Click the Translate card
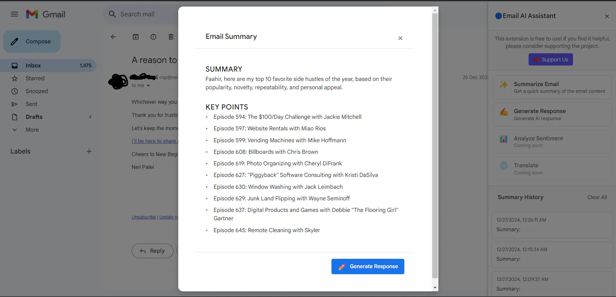The height and width of the screenshot is (297, 616). pyautogui.click(x=552, y=169)
